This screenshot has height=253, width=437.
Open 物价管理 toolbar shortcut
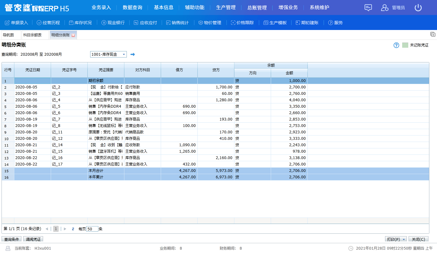click(x=210, y=23)
